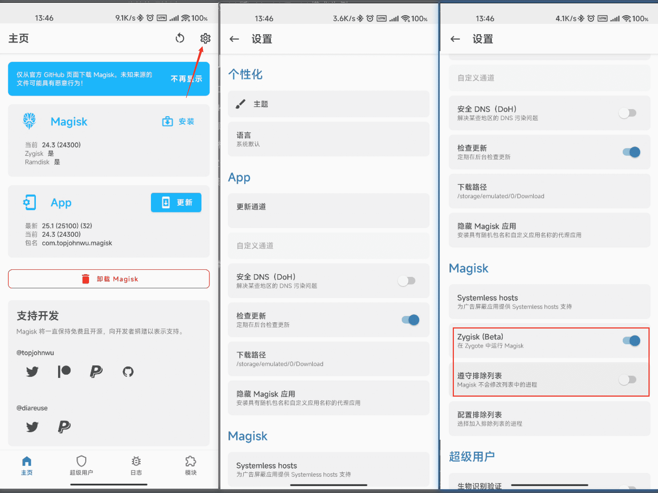
Task: Open settings via the gear icon on 主页
Action: click(x=205, y=38)
